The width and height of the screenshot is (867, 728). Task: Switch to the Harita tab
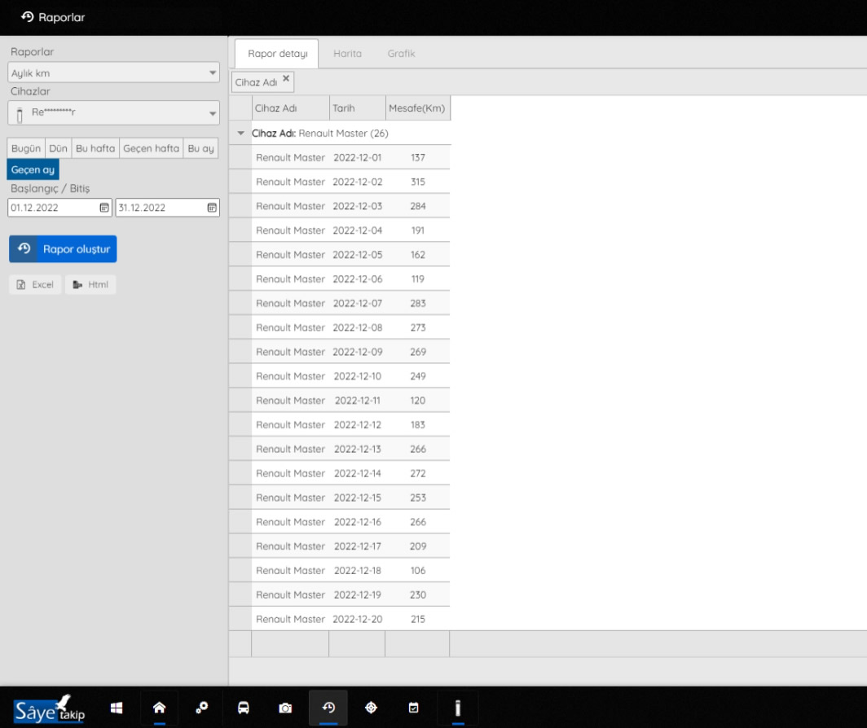coord(347,54)
